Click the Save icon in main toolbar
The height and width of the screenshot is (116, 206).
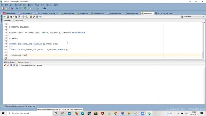[x=9, y=8]
